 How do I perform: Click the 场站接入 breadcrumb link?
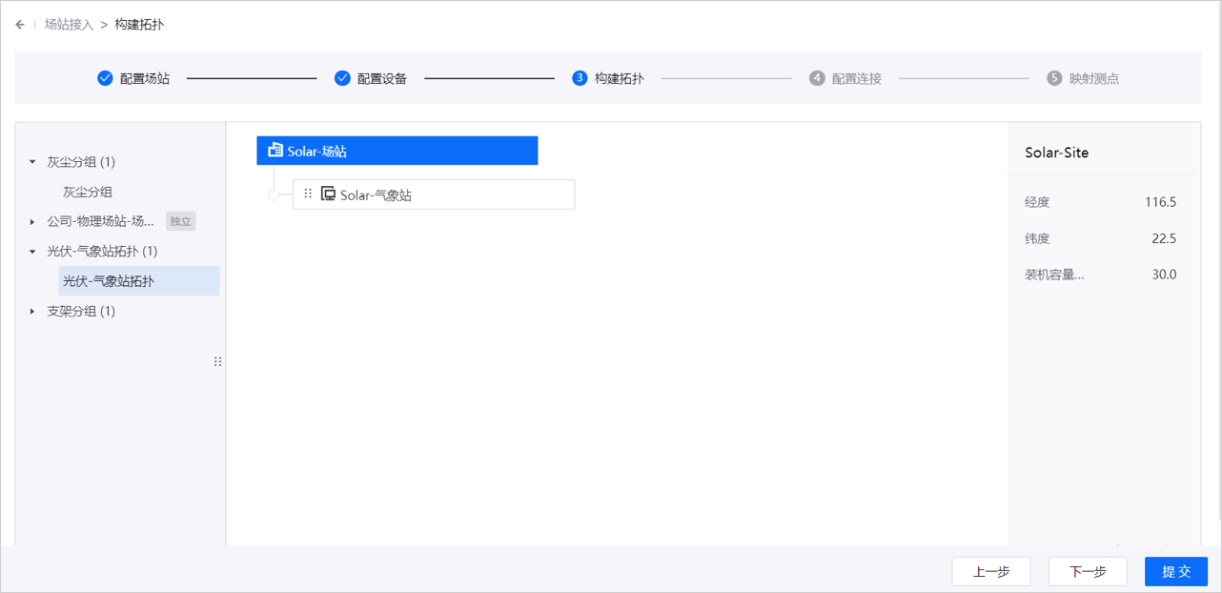coord(69,25)
